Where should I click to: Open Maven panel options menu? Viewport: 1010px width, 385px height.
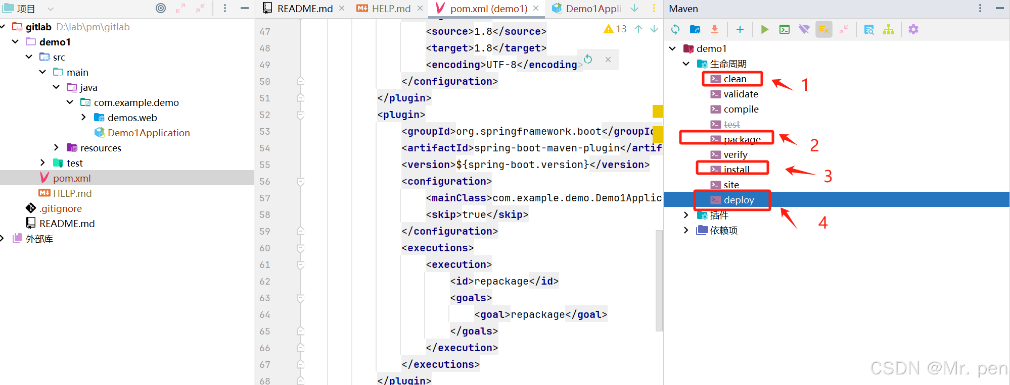click(980, 8)
